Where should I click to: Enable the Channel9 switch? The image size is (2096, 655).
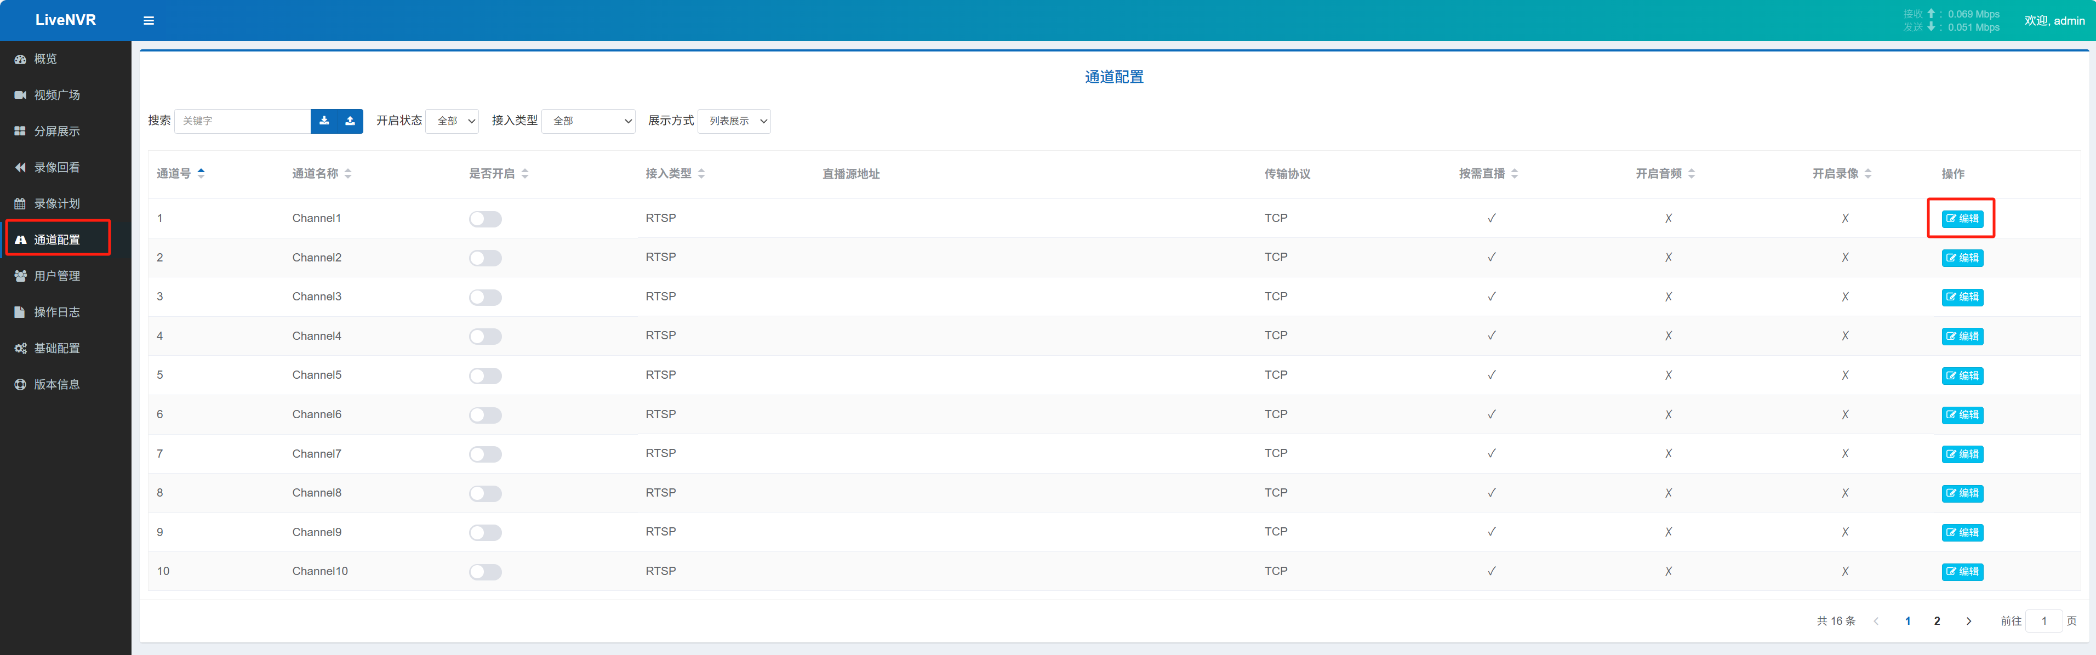click(x=485, y=533)
